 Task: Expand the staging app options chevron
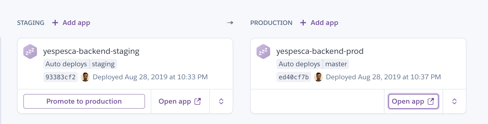click(x=221, y=101)
